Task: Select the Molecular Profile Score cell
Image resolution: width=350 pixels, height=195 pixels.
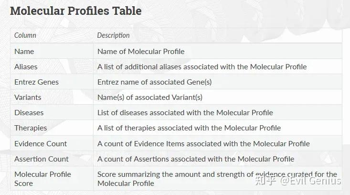Action: [x=42, y=178]
